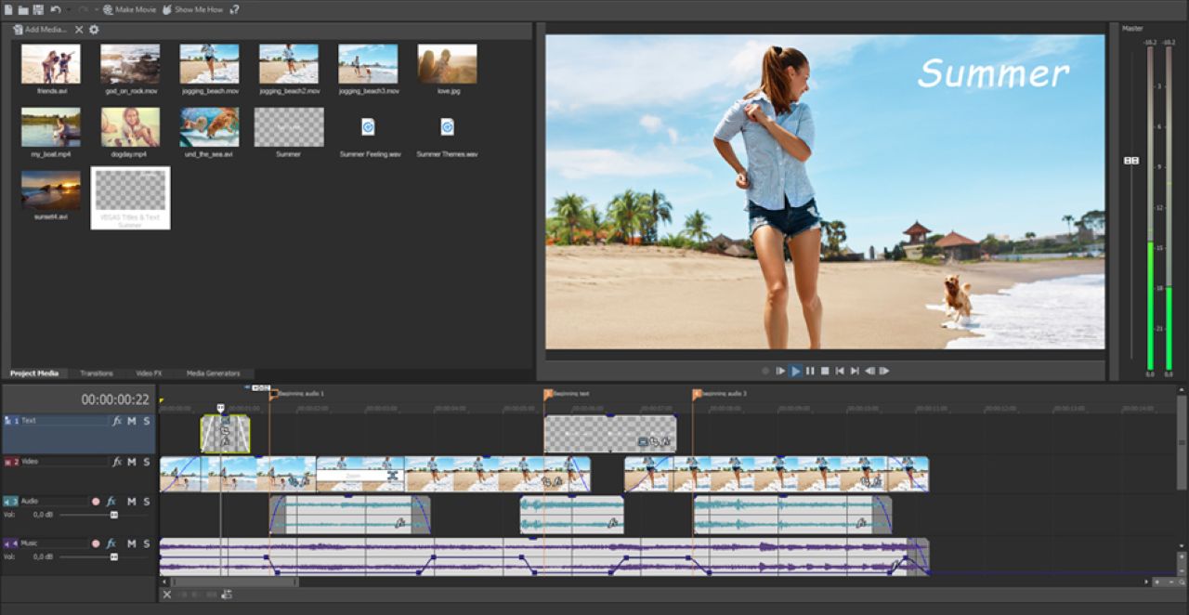Open the folder icon in top toolbar
The image size is (1189, 615).
click(x=23, y=9)
